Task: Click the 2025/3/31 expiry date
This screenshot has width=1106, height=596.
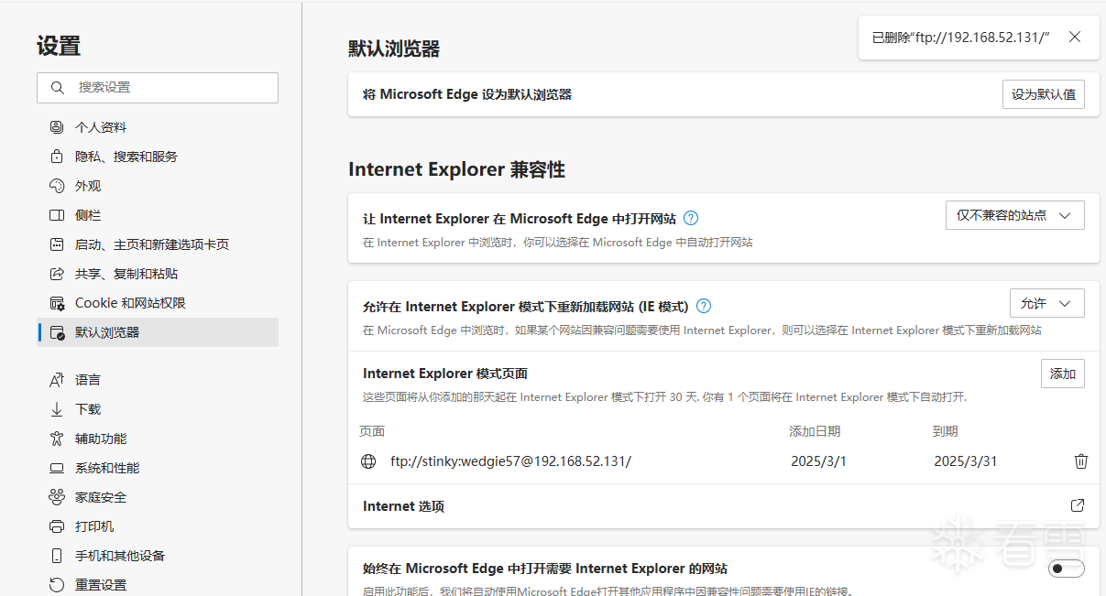Action: [x=965, y=461]
